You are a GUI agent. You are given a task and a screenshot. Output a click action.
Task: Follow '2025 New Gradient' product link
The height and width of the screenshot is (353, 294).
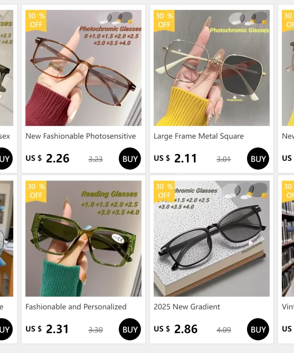[x=187, y=307]
